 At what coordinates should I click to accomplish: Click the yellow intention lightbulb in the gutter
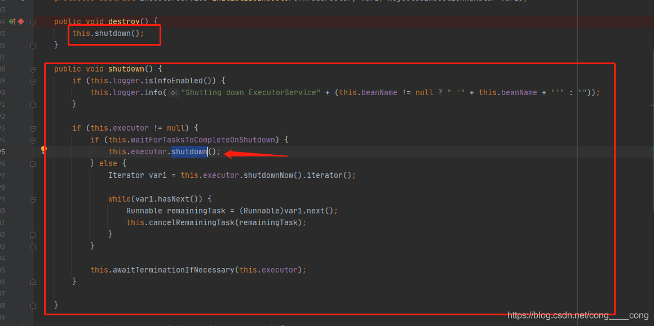pyautogui.click(x=44, y=150)
